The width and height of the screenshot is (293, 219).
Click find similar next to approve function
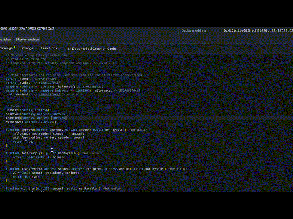(x=138, y=130)
